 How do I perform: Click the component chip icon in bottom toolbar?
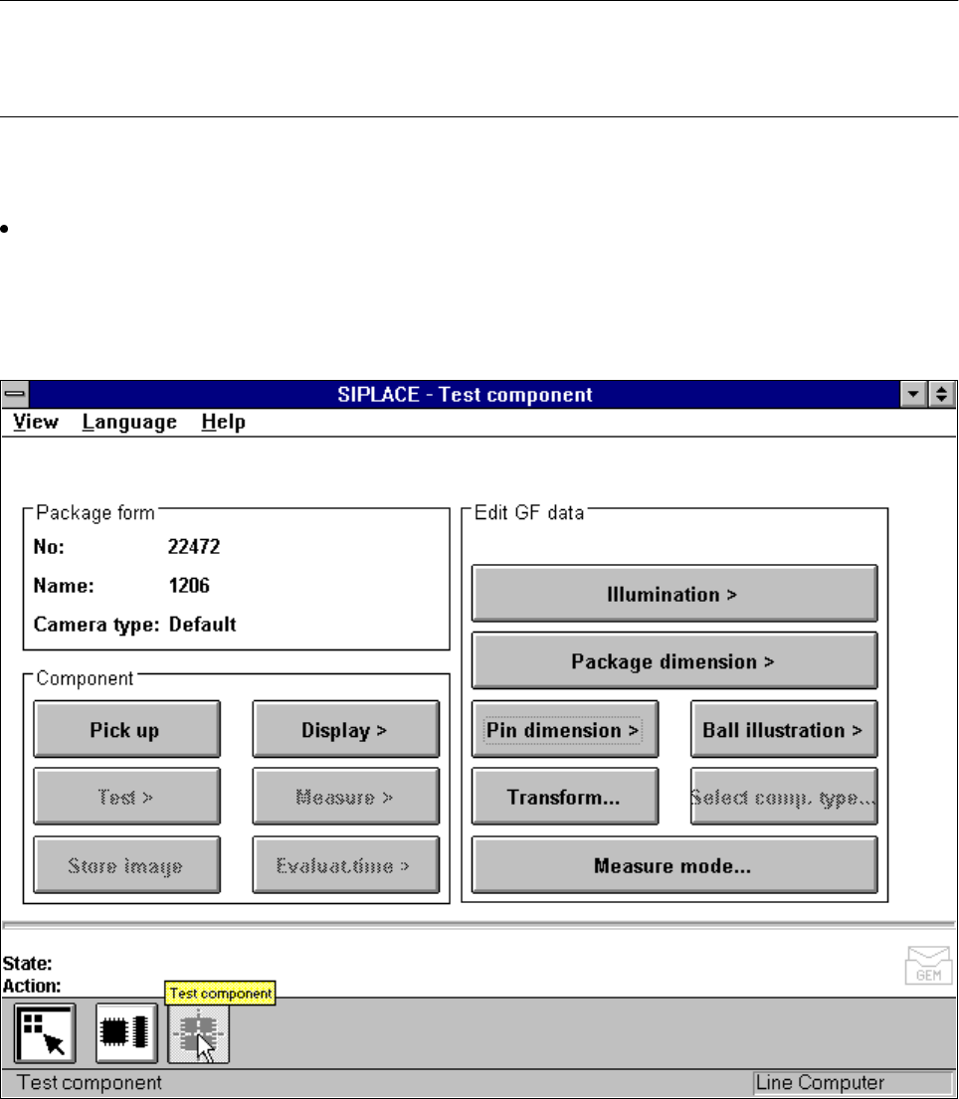tap(127, 1033)
